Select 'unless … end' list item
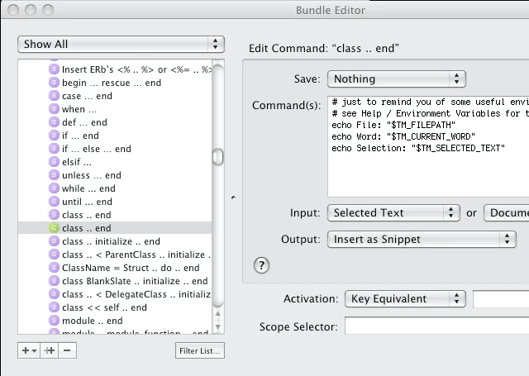 [115, 175]
